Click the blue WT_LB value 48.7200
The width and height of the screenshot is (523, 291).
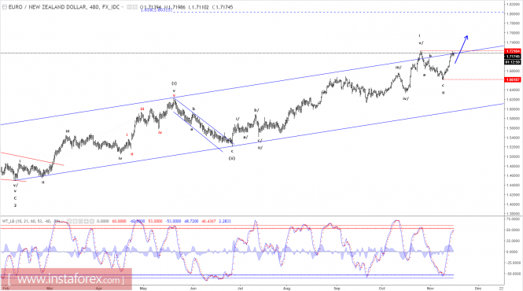coord(191,221)
